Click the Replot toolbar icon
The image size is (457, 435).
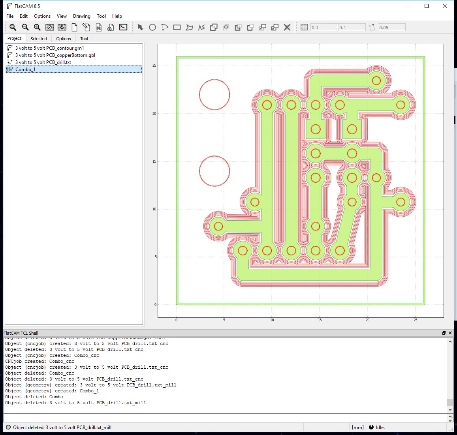pyautogui.click(x=62, y=27)
